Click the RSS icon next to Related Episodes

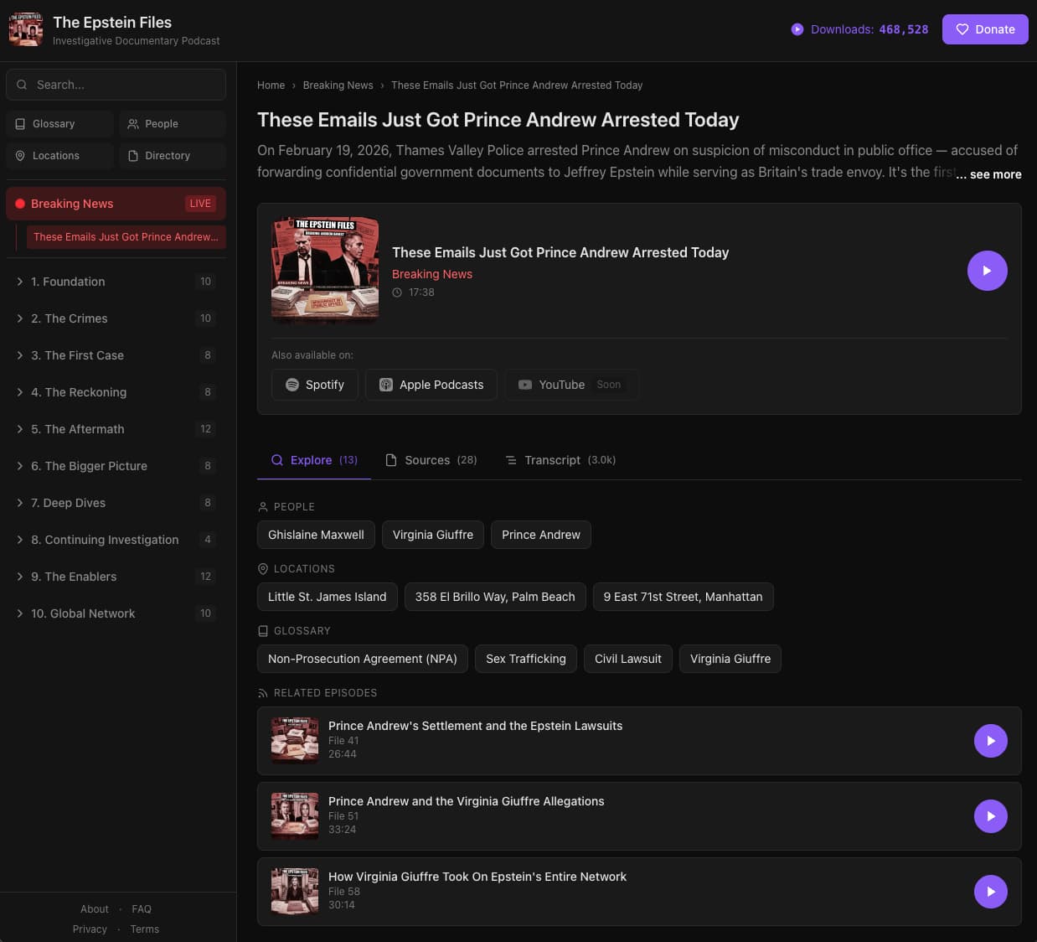click(262, 692)
